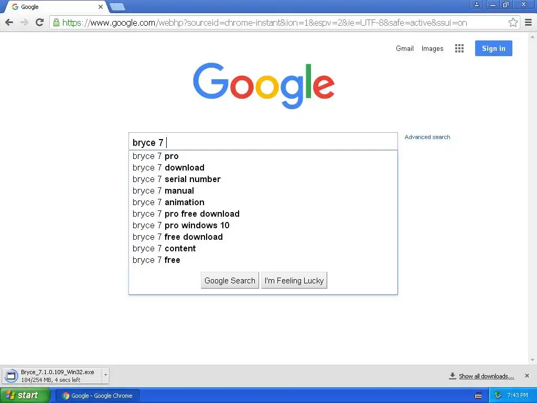The width and height of the screenshot is (537, 403).
Task: Click the keyboard icon in the taskbar
Action: [478, 396]
